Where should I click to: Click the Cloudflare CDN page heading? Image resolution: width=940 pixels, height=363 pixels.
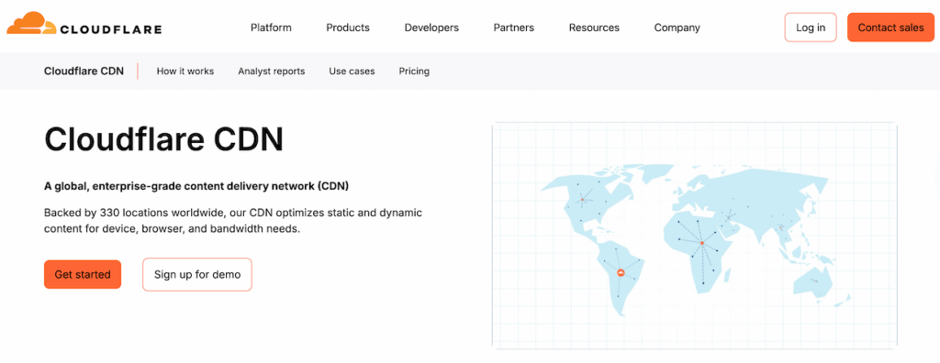coord(163,140)
